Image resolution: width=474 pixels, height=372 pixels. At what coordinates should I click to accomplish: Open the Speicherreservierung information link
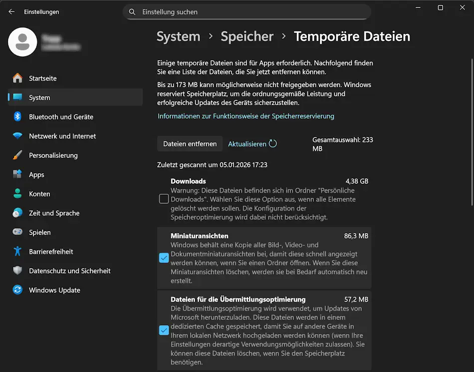[247, 116]
